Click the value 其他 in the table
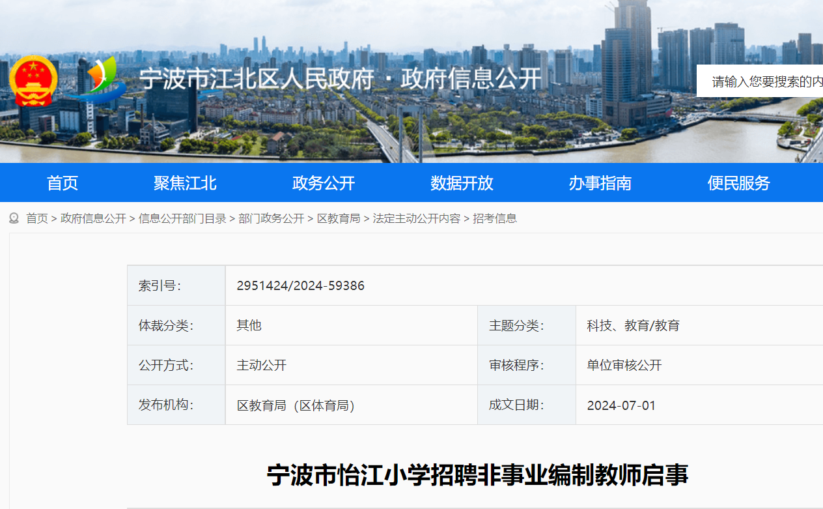Image resolution: width=823 pixels, height=509 pixels. pos(249,326)
